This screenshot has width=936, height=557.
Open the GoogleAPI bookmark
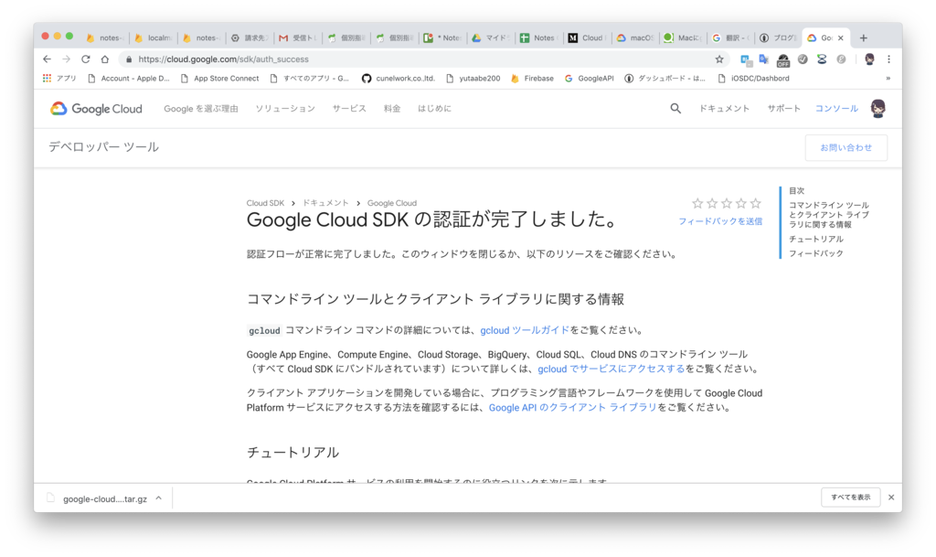pos(589,79)
